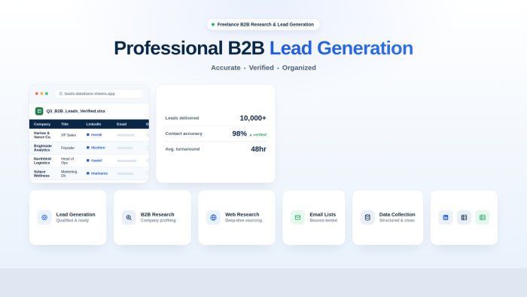Click the Founder title cell
Screen dimensions: 527x297
68,148
